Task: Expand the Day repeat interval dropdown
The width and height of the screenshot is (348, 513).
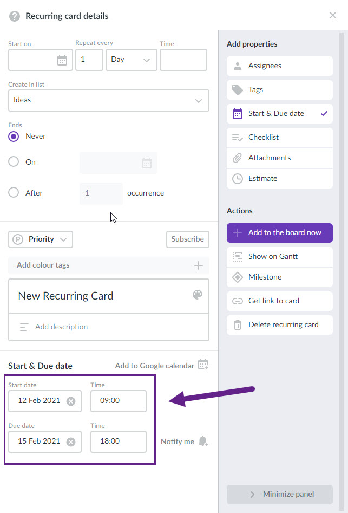Action: pyautogui.click(x=132, y=60)
